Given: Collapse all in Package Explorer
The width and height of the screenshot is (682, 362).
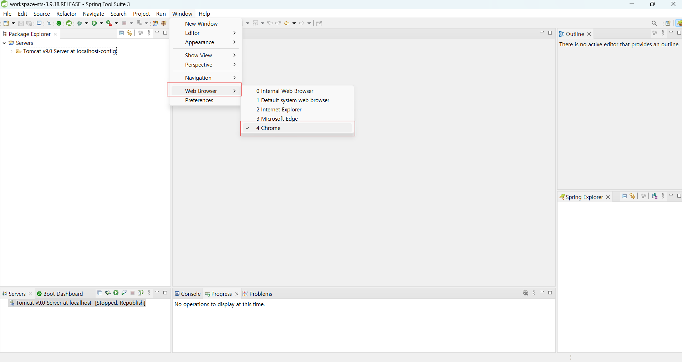Looking at the screenshot, I should coord(121,33).
